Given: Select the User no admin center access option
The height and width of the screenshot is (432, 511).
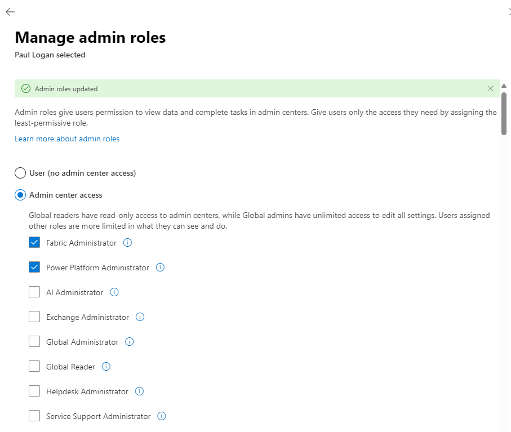Looking at the screenshot, I should pos(20,173).
